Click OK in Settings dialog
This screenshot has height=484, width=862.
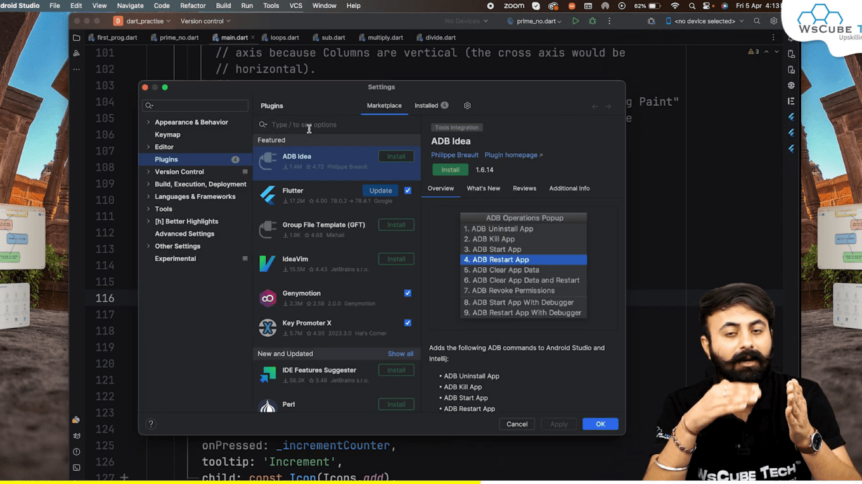click(600, 424)
